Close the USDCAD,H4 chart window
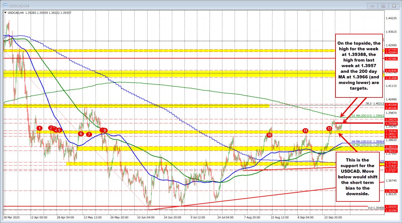 394,6
